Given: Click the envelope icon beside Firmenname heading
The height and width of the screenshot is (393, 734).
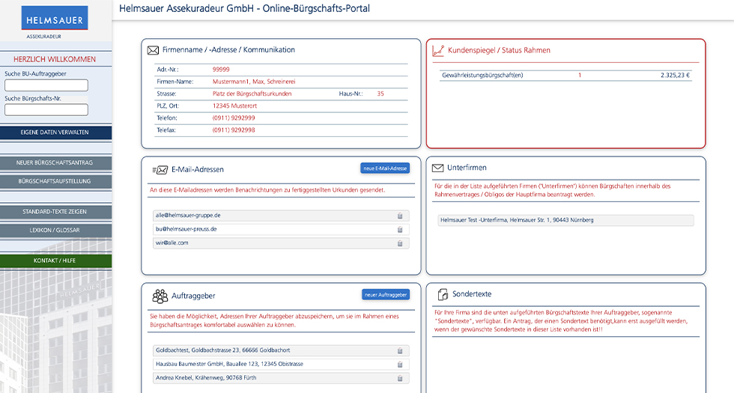Looking at the screenshot, I should click(153, 50).
